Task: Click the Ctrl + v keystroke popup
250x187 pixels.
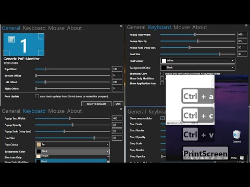Action: (x=198, y=134)
